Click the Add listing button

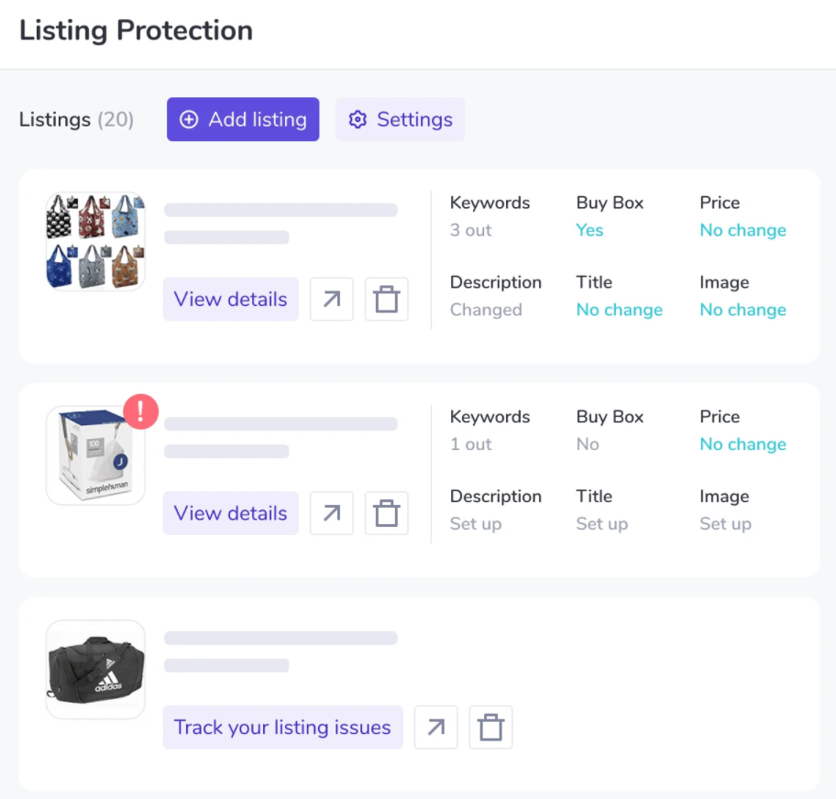pyautogui.click(x=243, y=120)
